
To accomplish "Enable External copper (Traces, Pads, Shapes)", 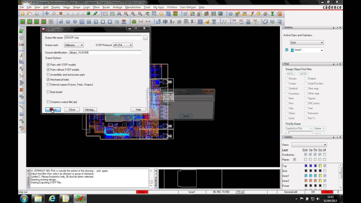I will 48,85.
